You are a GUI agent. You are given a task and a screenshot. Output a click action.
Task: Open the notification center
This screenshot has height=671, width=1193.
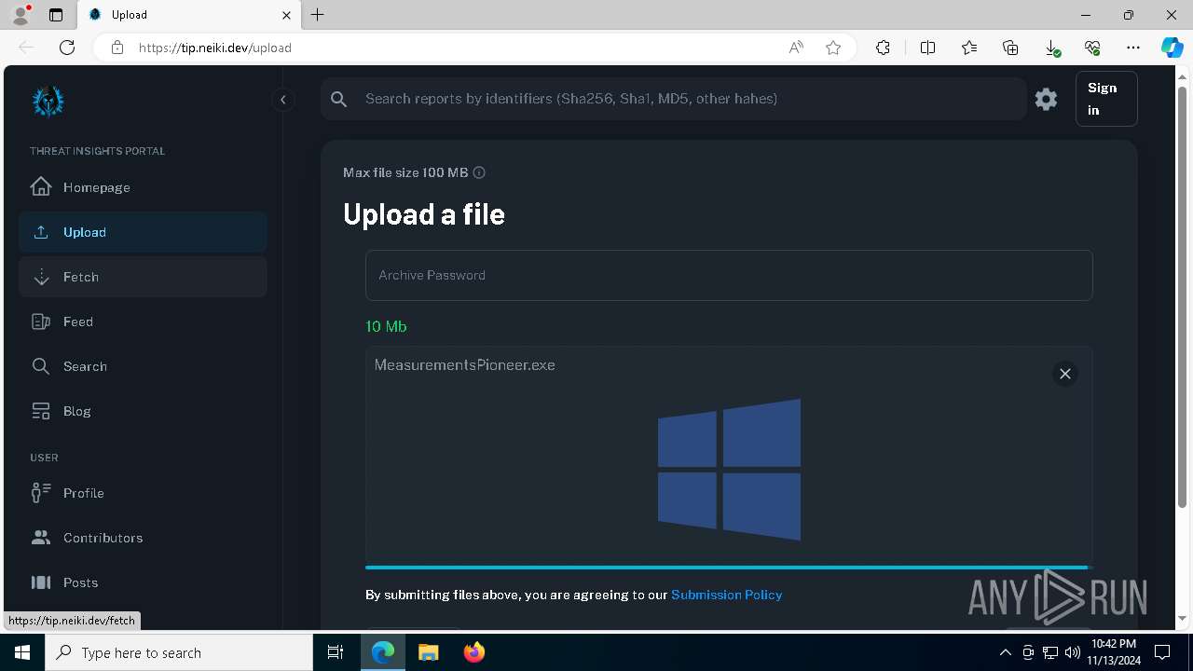tap(1162, 652)
